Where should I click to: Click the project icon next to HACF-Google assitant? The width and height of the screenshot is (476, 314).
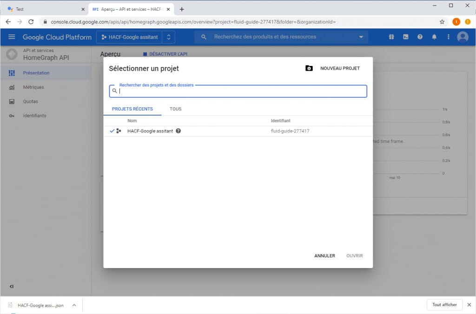point(119,131)
